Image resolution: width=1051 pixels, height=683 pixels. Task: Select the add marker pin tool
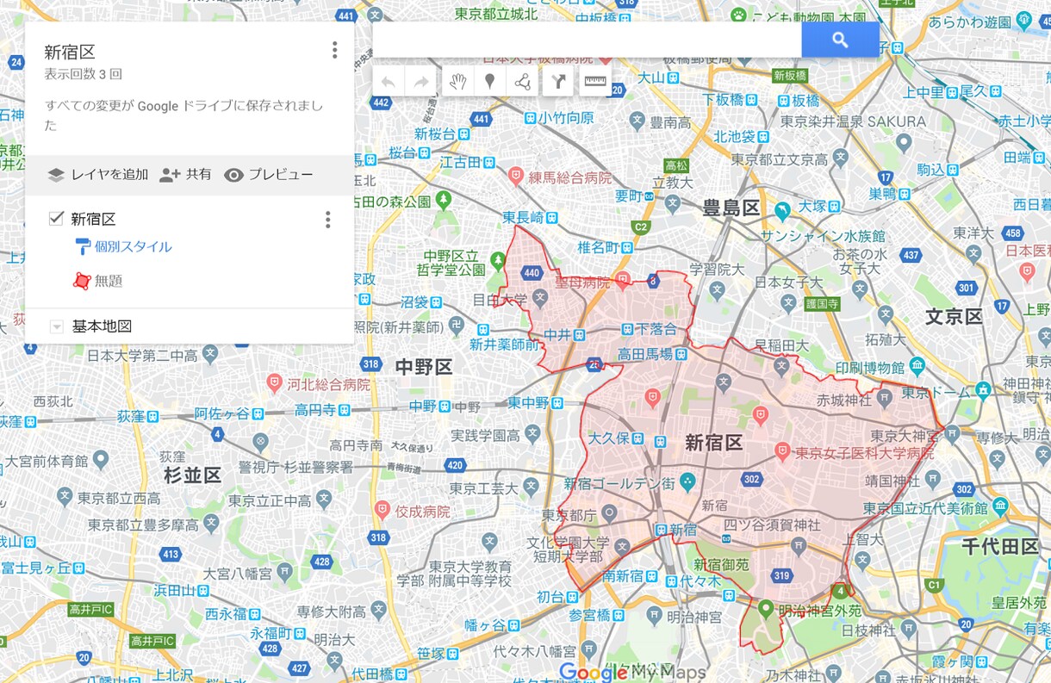pyautogui.click(x=490, y=82)
